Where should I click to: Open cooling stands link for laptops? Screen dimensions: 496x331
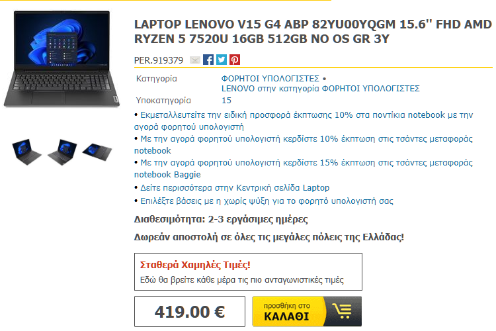(x=267, y=201)
